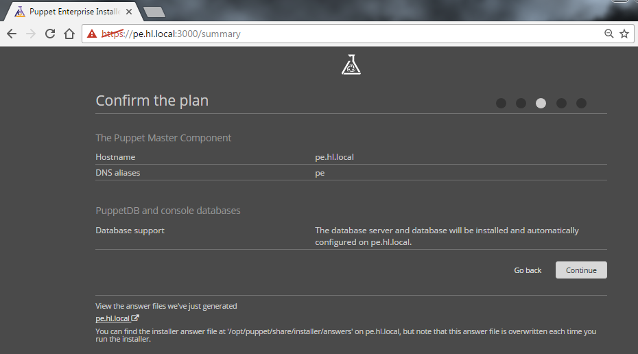This screenshot has height=354, width=638.
Task: Open the pe.hl.local answer file link
Action: tap(113, 318)
